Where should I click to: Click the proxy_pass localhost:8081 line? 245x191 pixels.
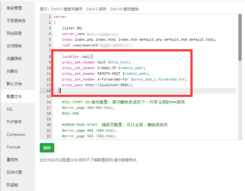point(97,85)
